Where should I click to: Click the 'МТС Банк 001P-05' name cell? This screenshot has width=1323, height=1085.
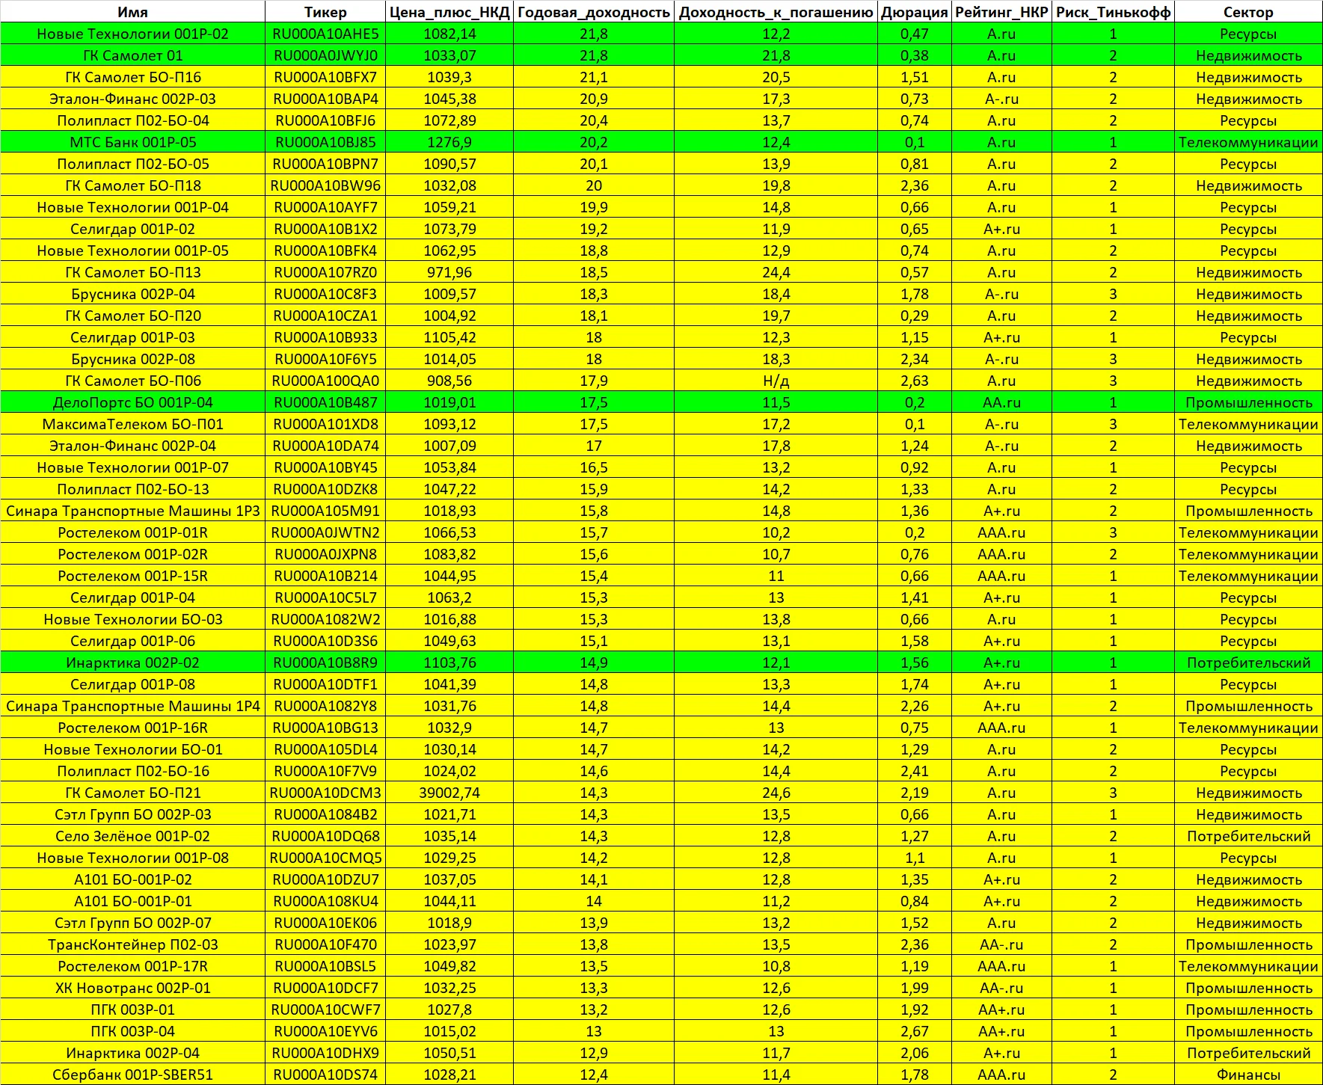pos(133,142)
